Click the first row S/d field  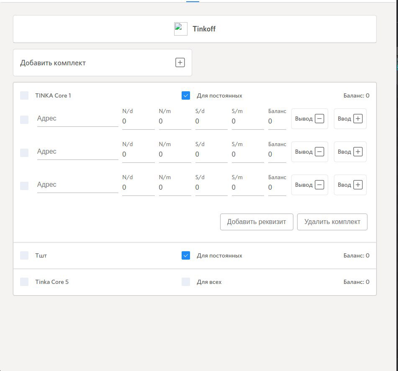point(211,121)
